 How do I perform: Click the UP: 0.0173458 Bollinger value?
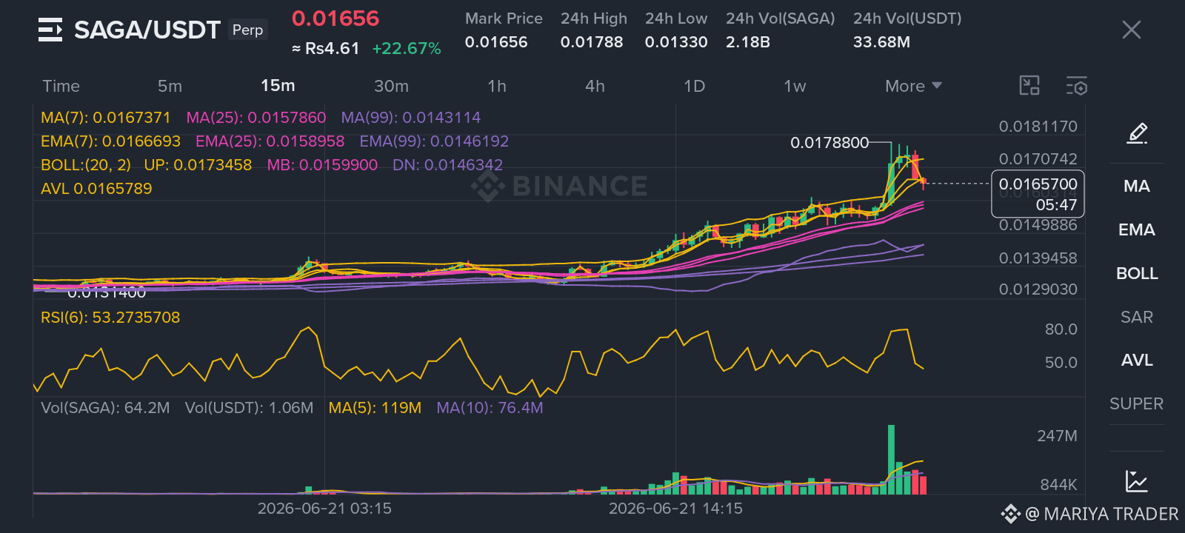pos(198,165)
